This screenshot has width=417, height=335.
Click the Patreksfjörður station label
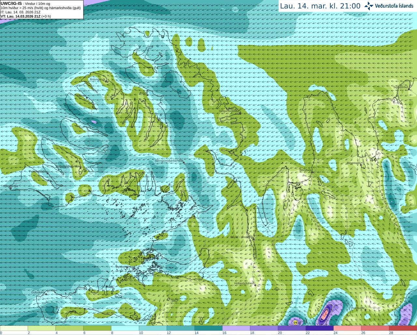click(x=38, y=171)
